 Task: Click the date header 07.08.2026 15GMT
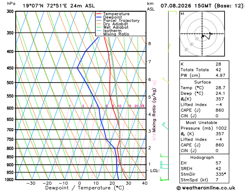[186, 6]
